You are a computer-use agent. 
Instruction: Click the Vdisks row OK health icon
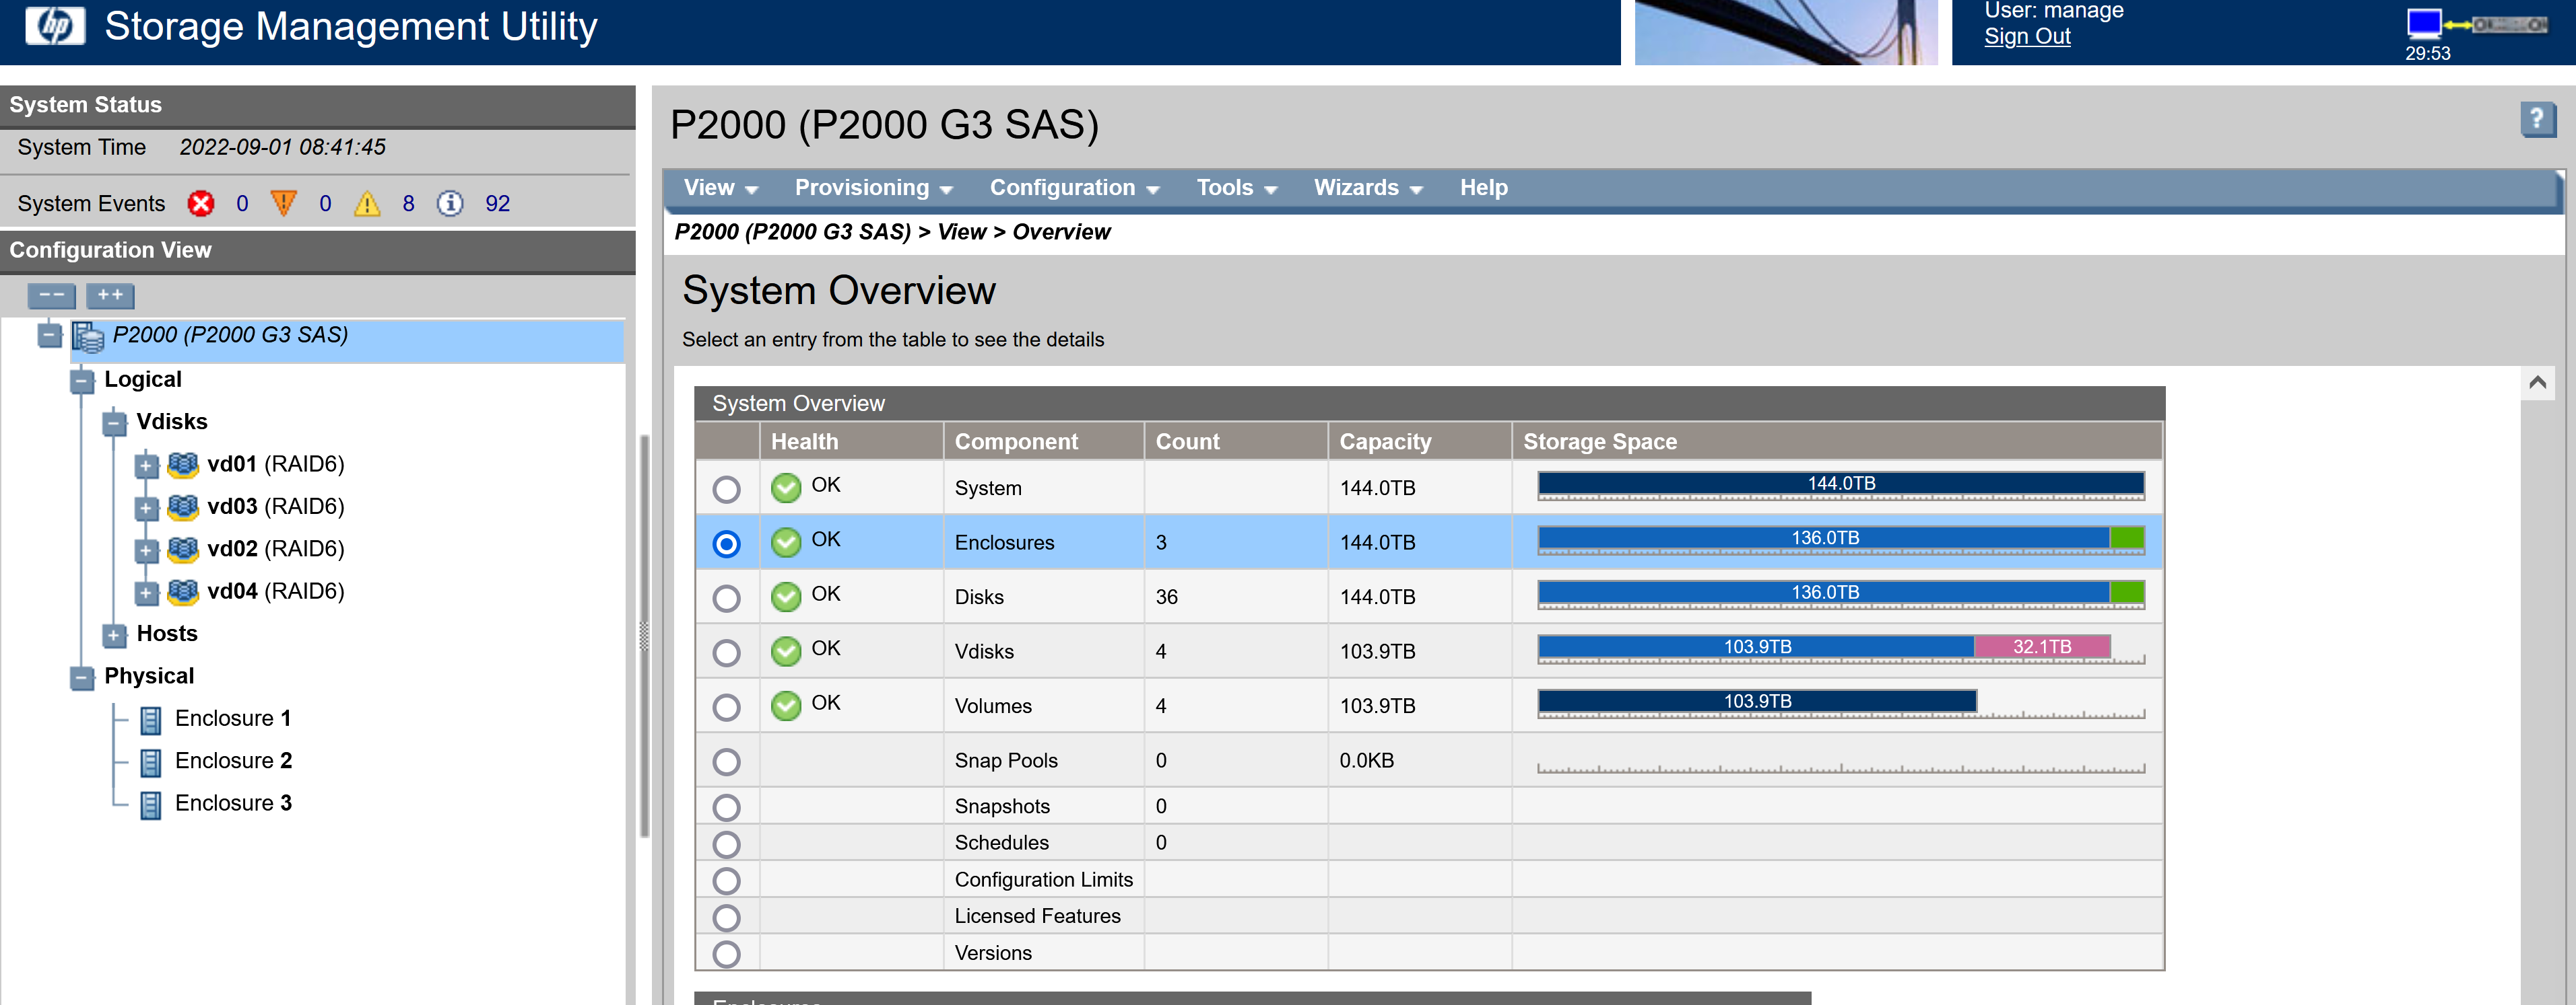786,651
